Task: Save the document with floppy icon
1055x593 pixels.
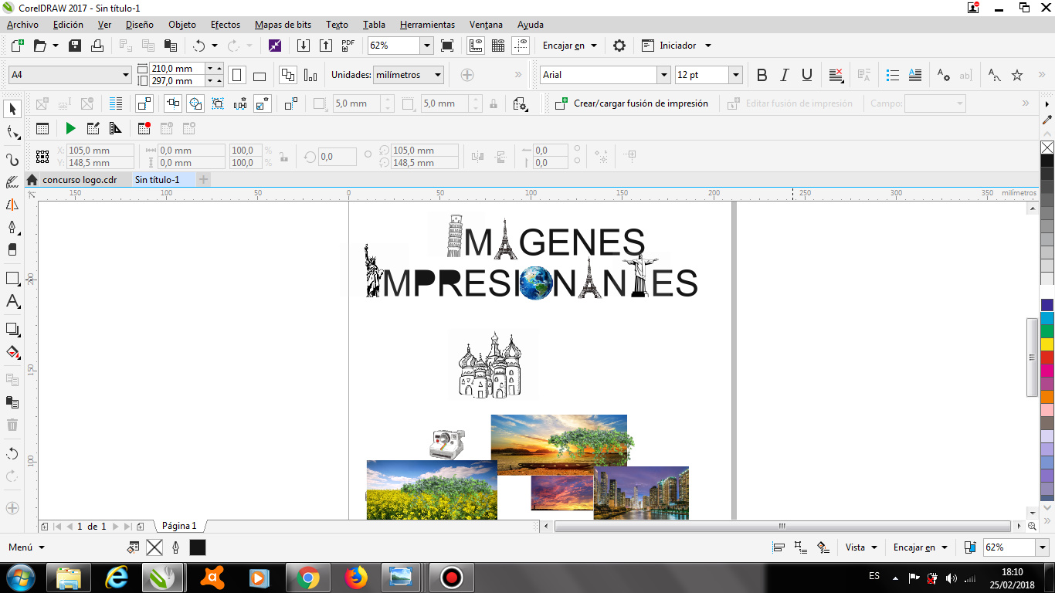Action: coord(75,46)
